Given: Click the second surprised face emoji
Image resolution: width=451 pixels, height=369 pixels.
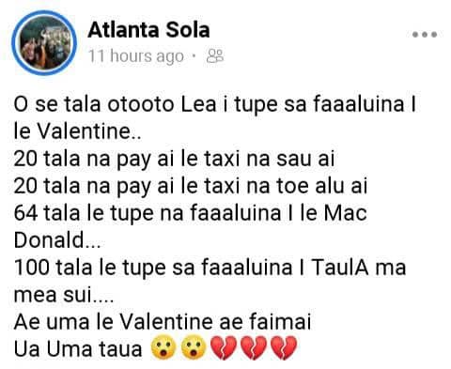Looking at the screenshot, I should pyautogui.click(x=194, y=347).
